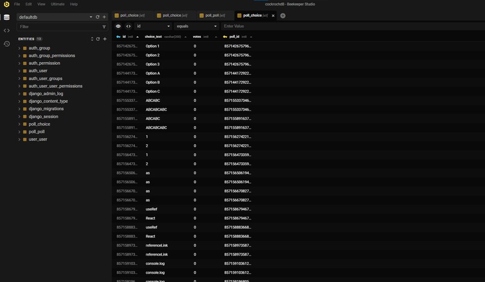The width and height of the screenshot is (485, 282).
Task: Switch to the first poll_choice tab
Action: (x=132, y=16)
